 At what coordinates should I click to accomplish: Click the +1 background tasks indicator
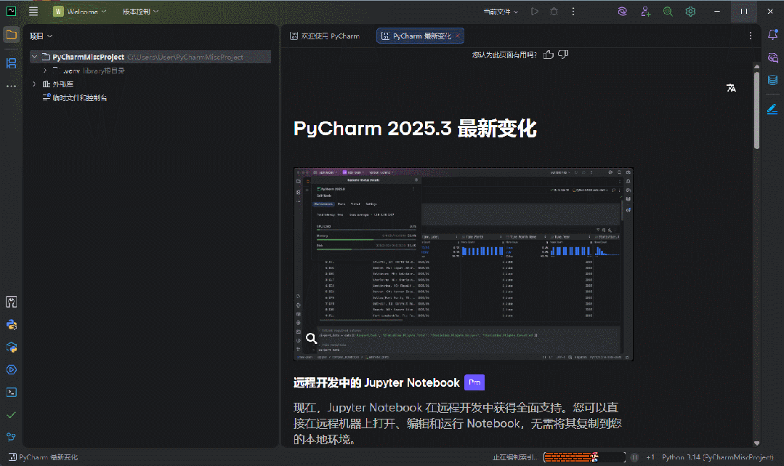[x=650, y=457]
